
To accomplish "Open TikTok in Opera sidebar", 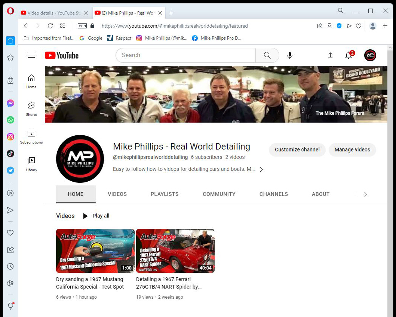I will click(10, 153).
